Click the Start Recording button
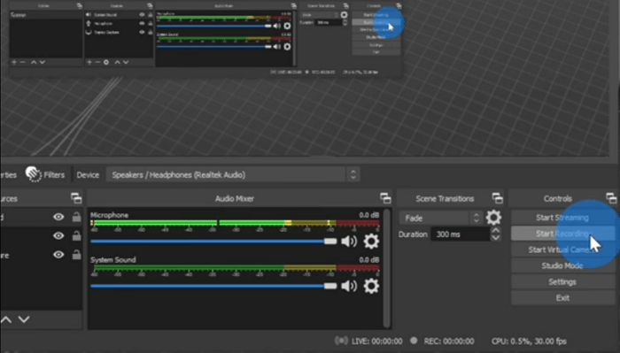The height and width of the screenshot is (353, 620). coord(562,234)
